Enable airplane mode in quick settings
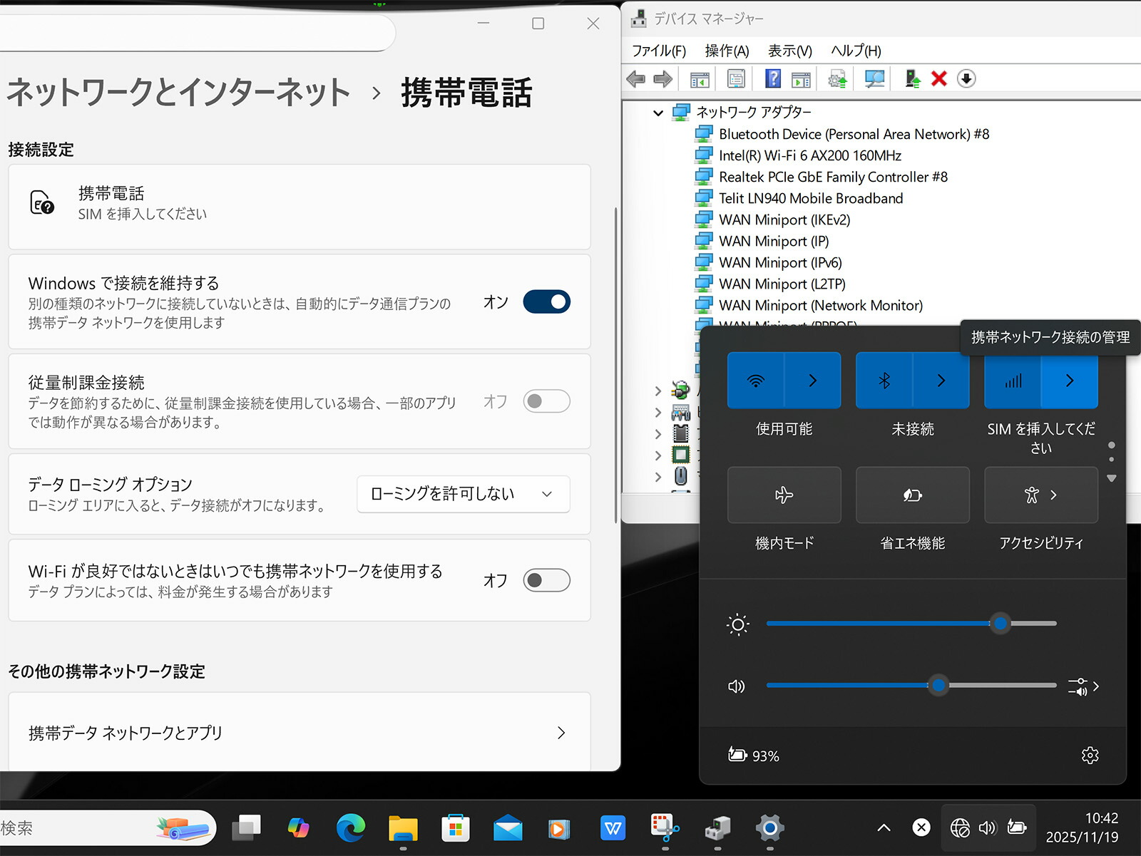The width and height of the screenshot is (1141, 856). (784, 495)
